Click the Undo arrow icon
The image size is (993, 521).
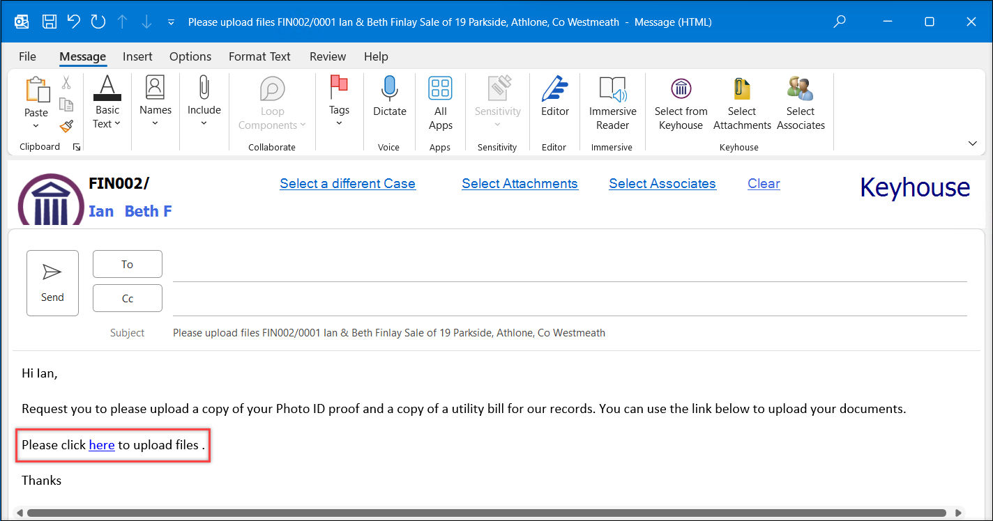pyautogui.click(x=73, y=22)
